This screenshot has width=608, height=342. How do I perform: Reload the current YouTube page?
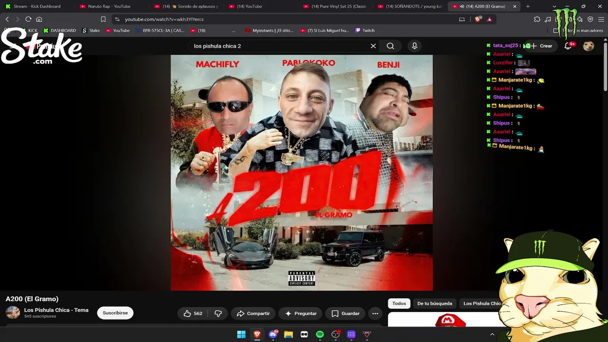point(28,19)
